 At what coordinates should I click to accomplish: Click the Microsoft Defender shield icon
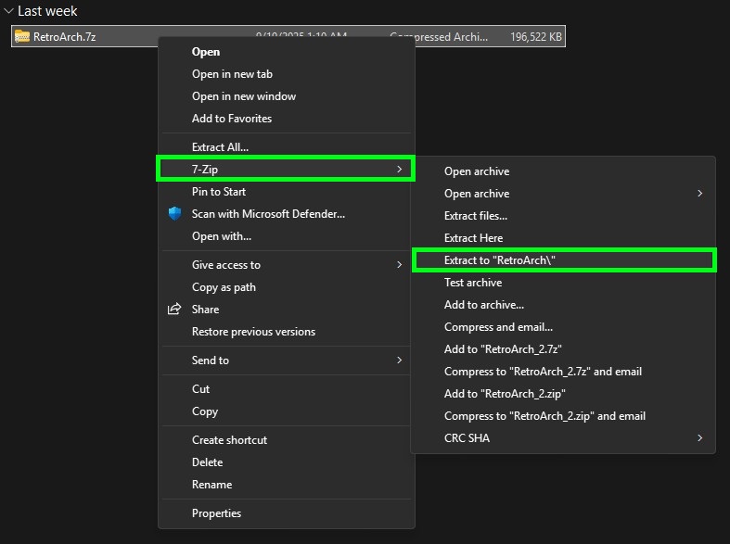coord(174,213)
